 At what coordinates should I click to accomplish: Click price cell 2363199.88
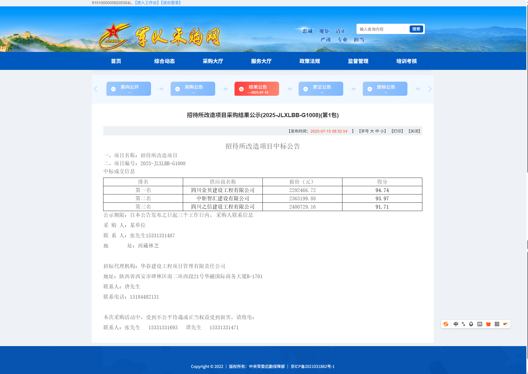[302, 199]
